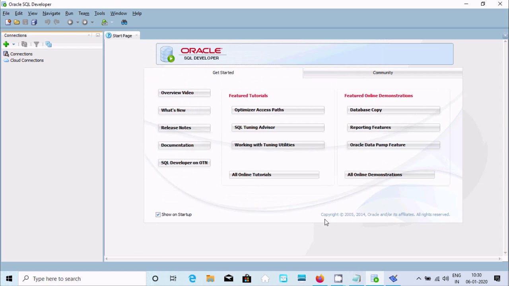Click All Online Demonstrations

coord(390,174)
